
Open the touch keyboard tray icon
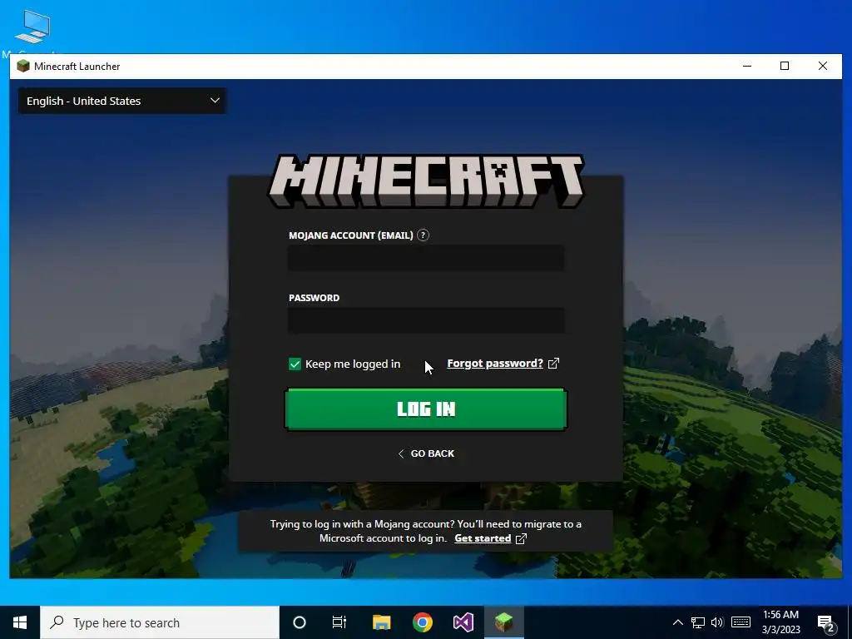[x=741, y=622]
